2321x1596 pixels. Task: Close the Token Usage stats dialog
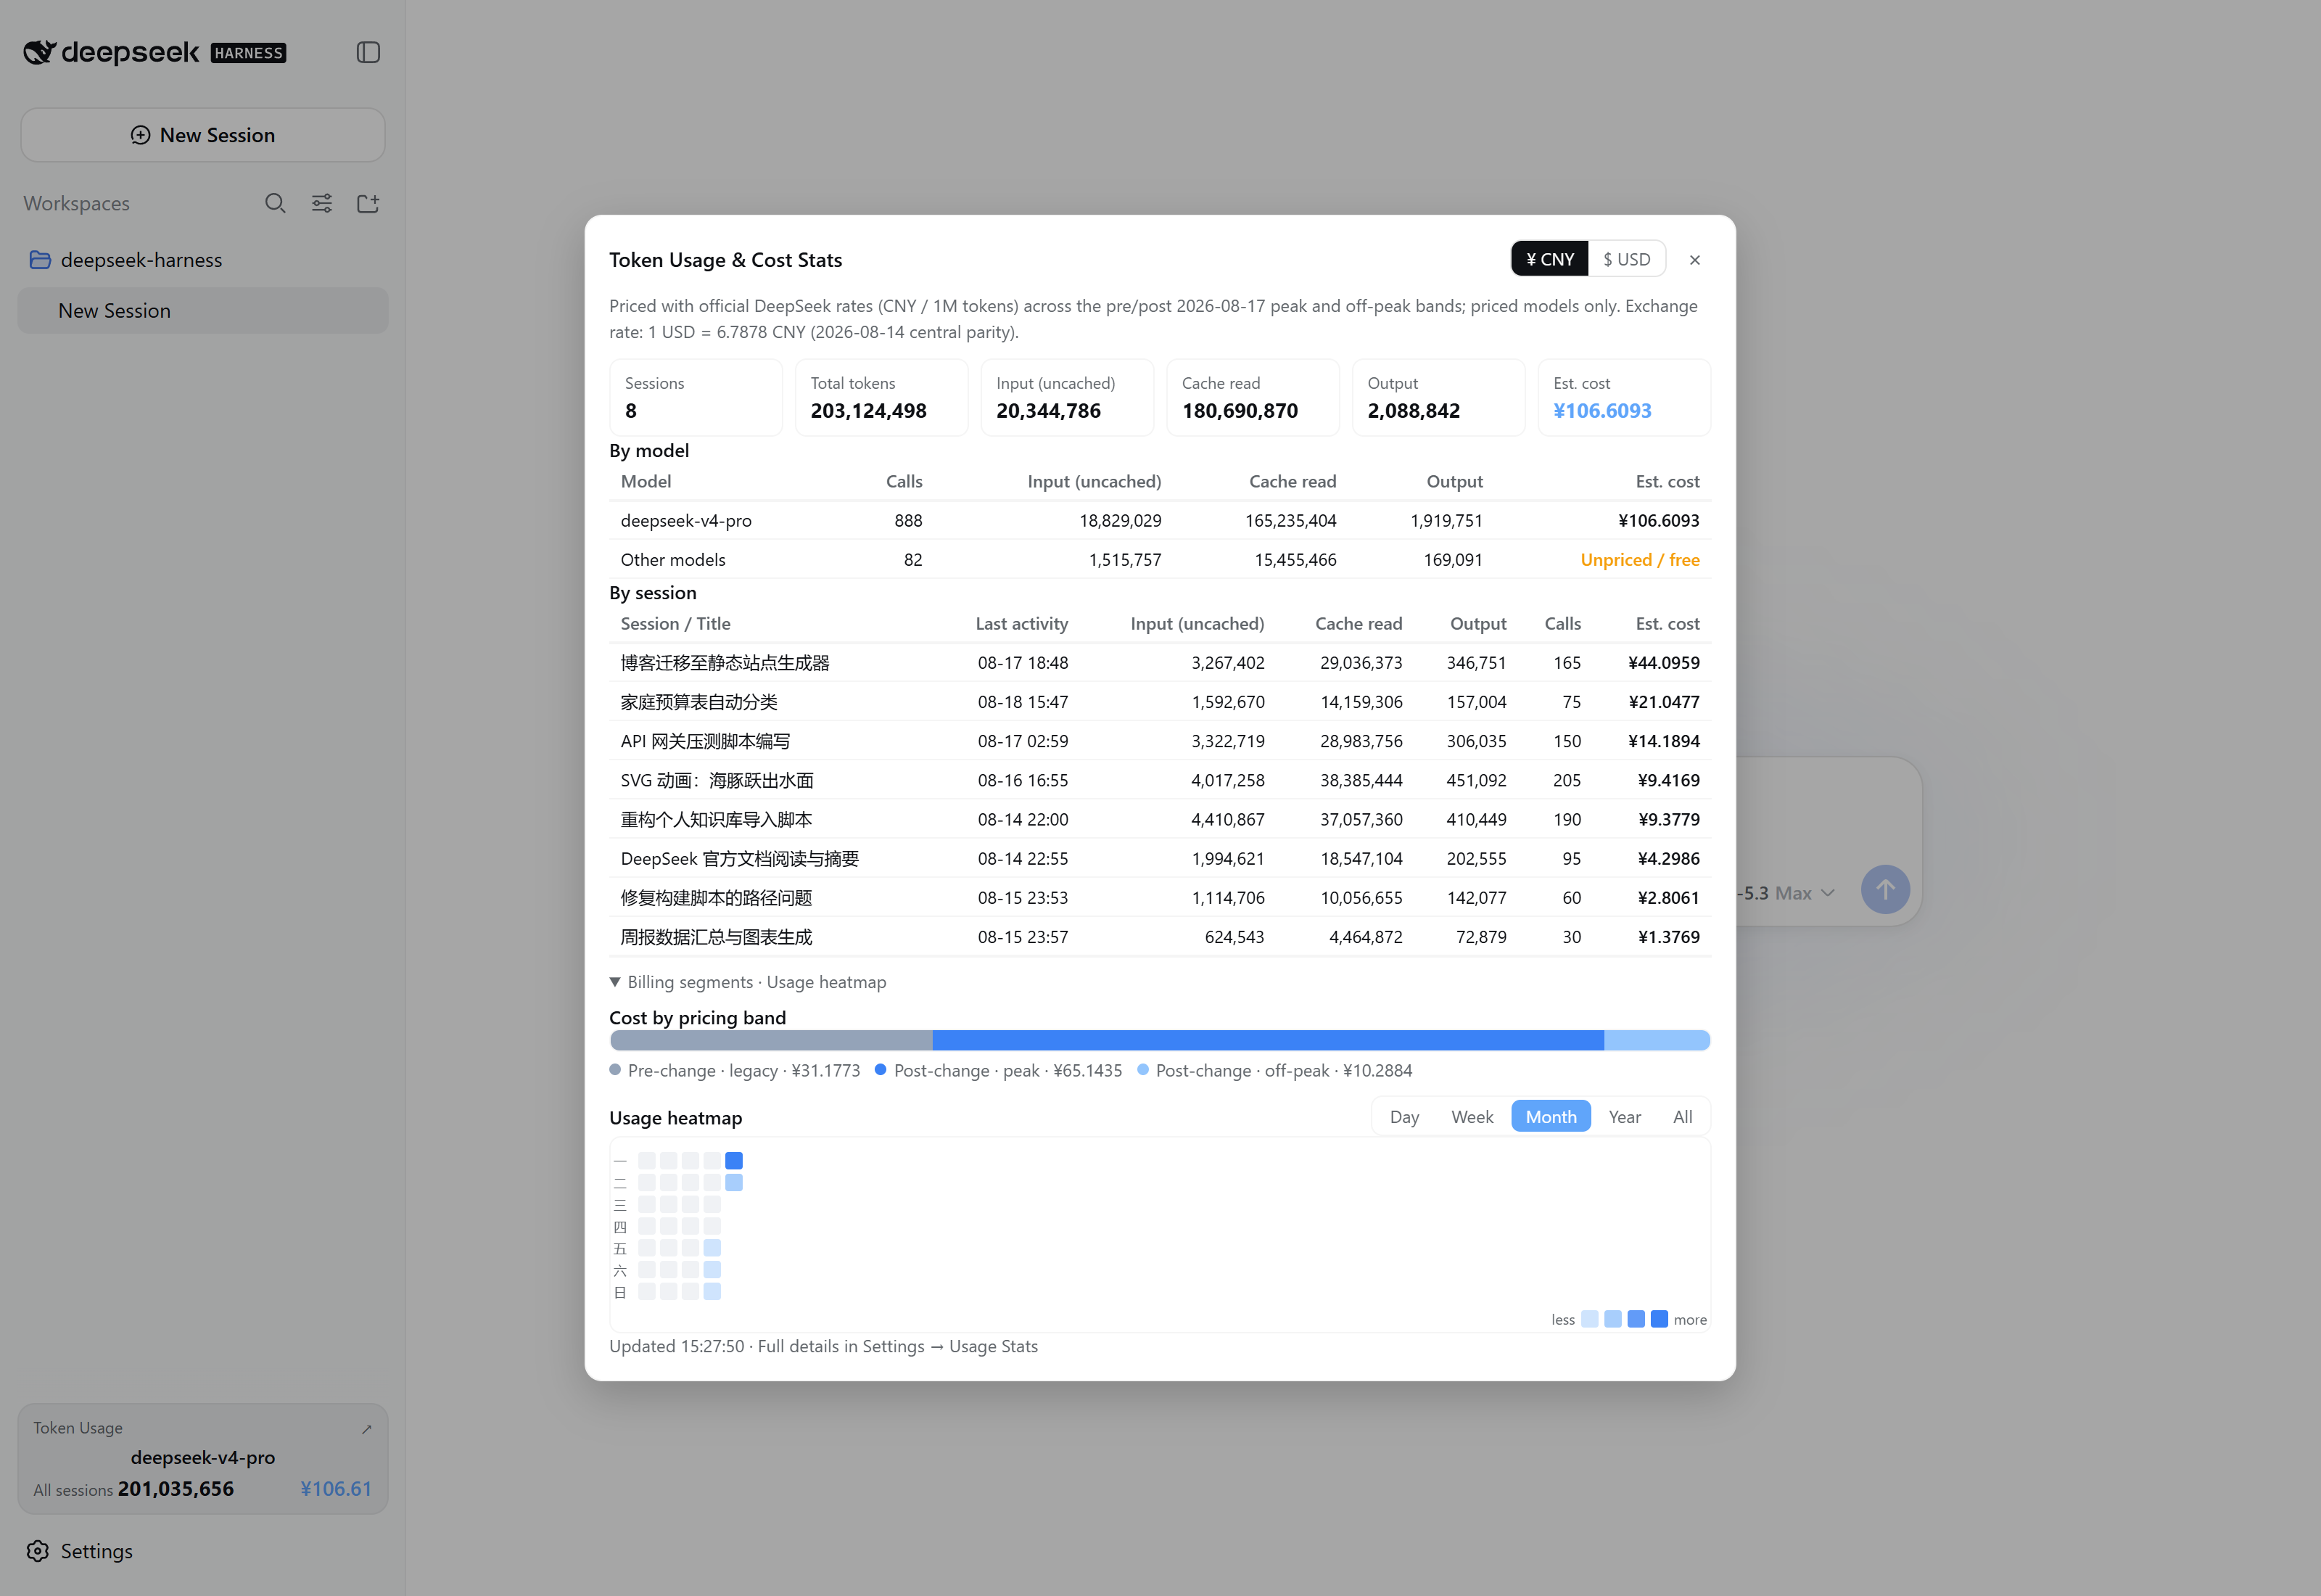click(1695, 260)
